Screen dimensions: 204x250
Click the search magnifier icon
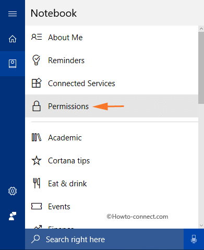[35, 239]
